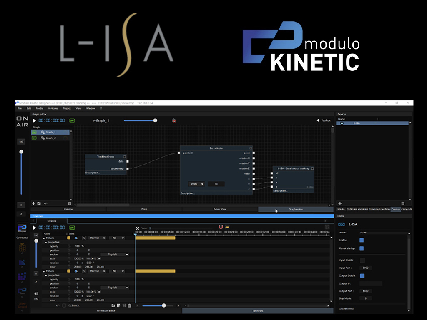Switch to the Warp tab
Image resolution: width=427 pixels, height=320 pixels.
(x=144, y=209)
